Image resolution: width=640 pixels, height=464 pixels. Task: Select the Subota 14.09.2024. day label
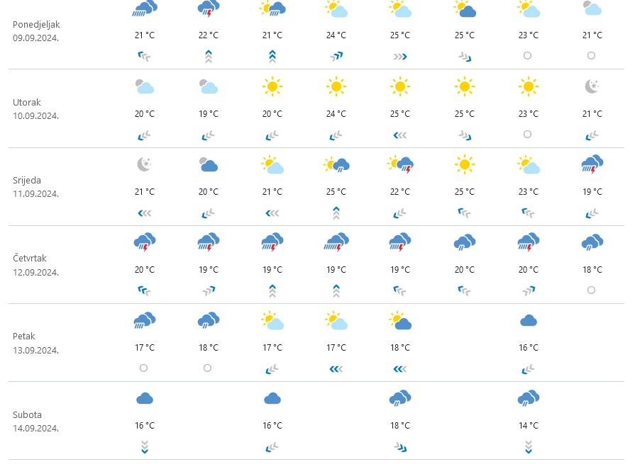click(35, 421)
